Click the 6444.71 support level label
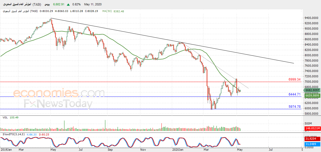The width and height of the screenshot is (321, 152). (x=295, y=94)
